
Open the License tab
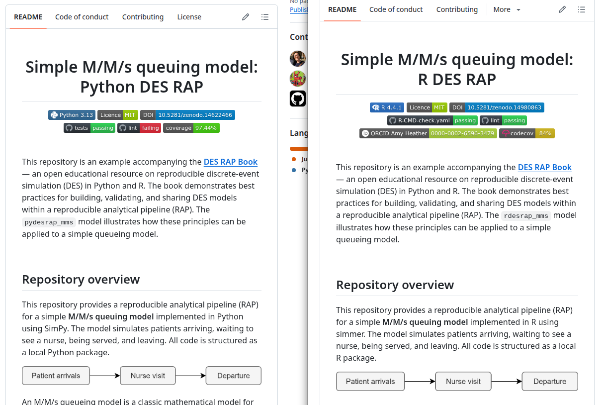[x=189, y=16]
